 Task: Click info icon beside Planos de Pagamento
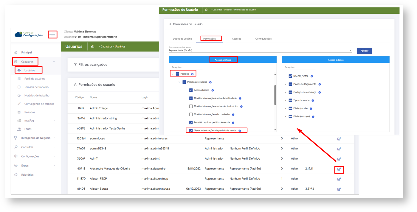320,84
